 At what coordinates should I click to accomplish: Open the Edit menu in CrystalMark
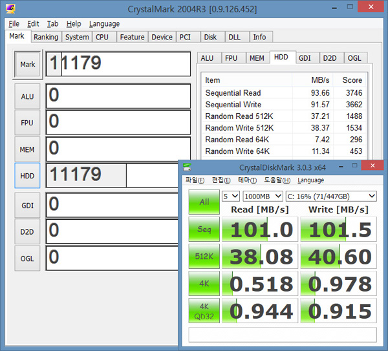(x=33, y=24)
